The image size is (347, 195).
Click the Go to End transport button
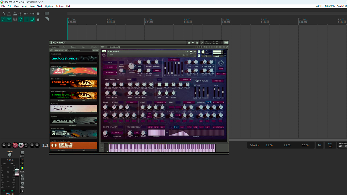pos(9,145)
